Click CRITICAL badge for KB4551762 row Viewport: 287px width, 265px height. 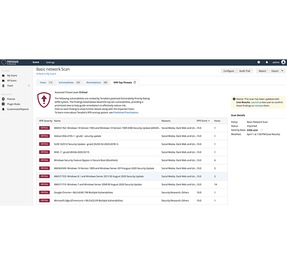(44, 128)
